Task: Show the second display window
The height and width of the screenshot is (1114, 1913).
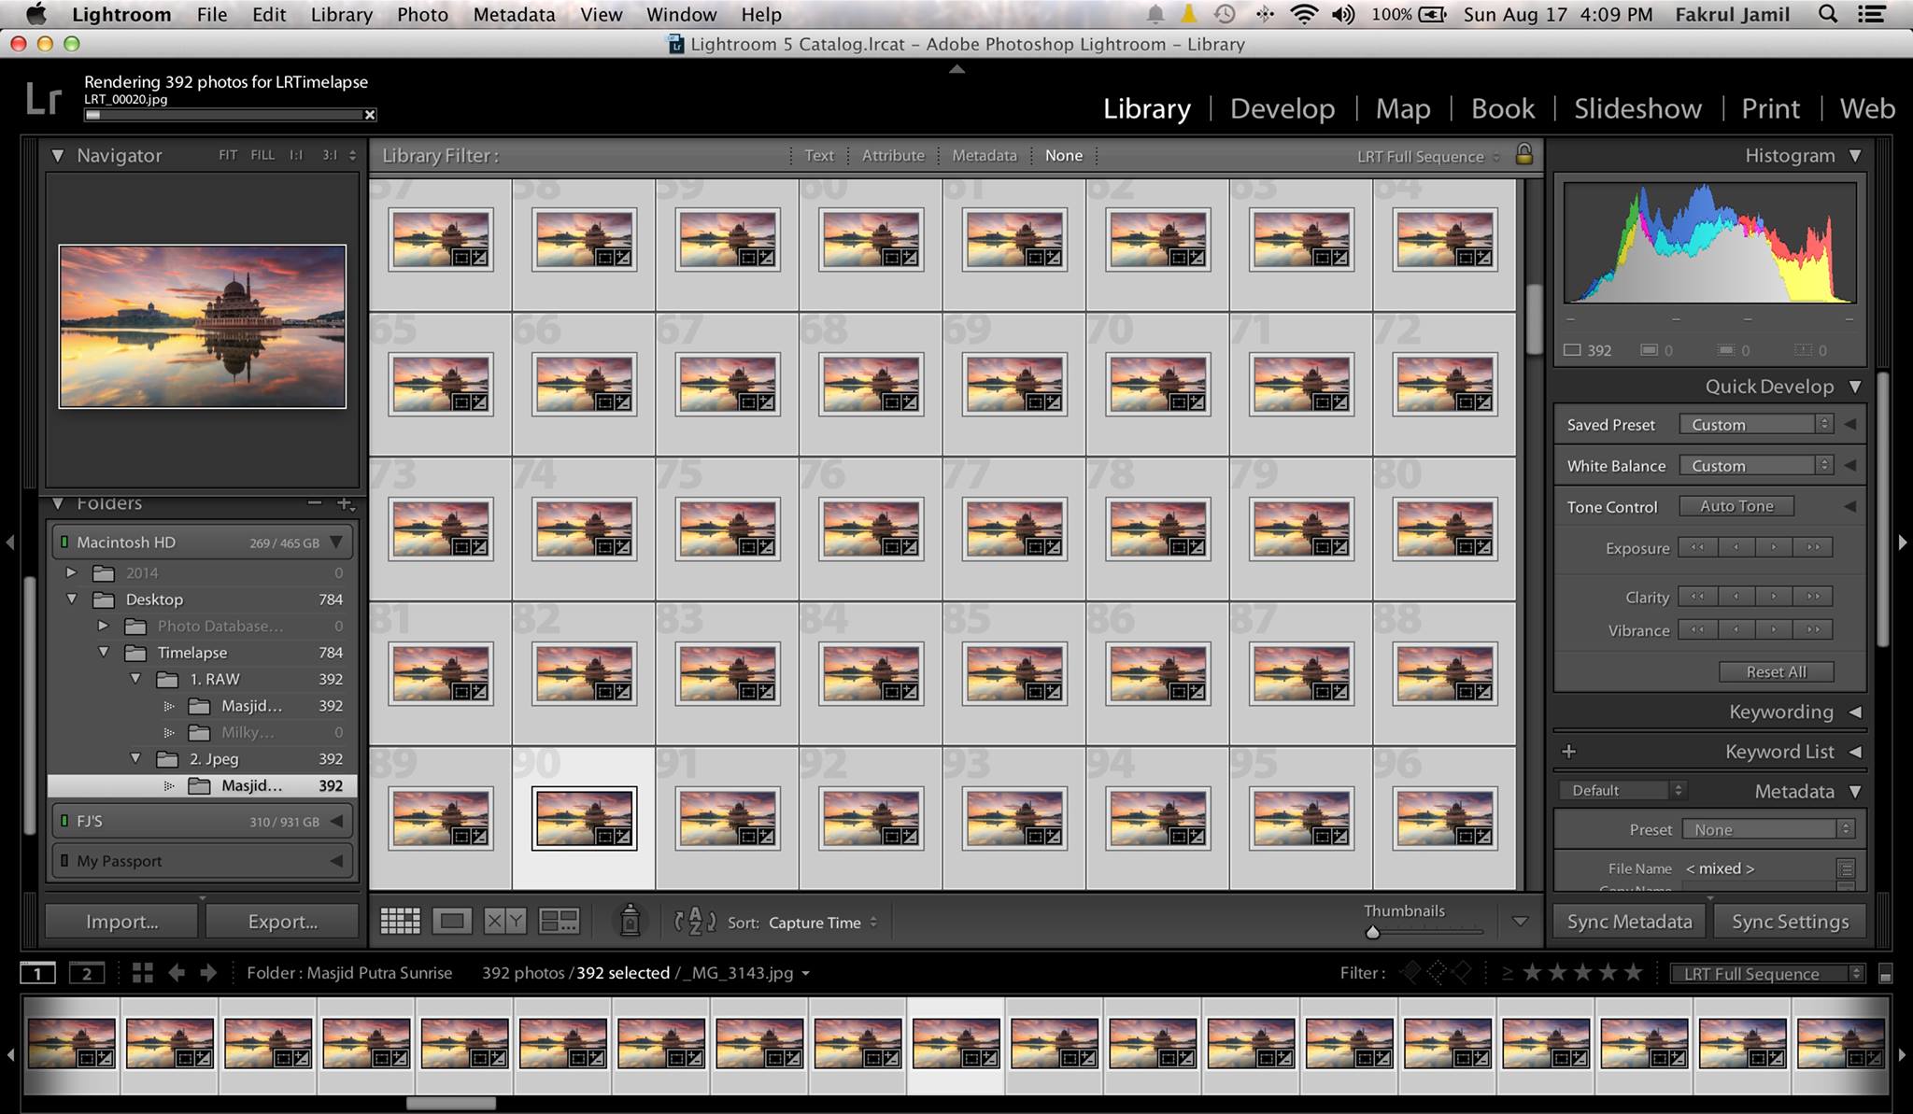Action: [87, 974]
